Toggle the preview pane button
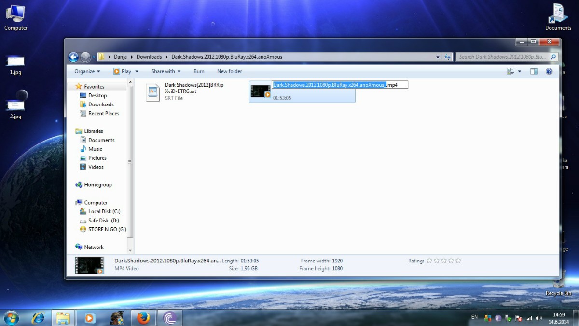The height and width of the screenshot is (326, 579). point(534,71)
